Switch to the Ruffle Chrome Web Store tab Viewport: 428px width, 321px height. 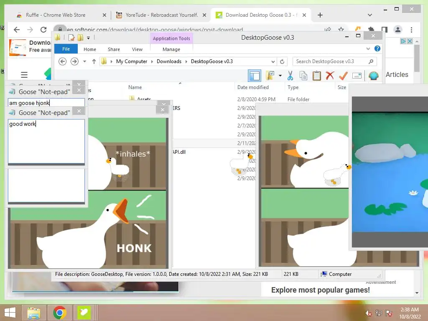coord(61,15)
